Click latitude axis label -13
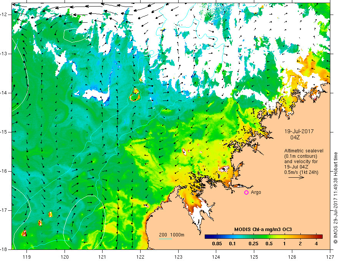Screen dimensions: 338x261 [x=4, y=54]
